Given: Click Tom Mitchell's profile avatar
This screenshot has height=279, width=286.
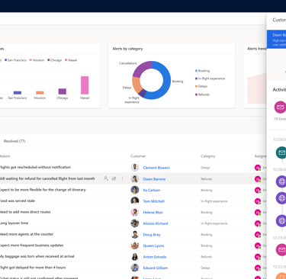Looking at the screenshot, I should (135, 201).
